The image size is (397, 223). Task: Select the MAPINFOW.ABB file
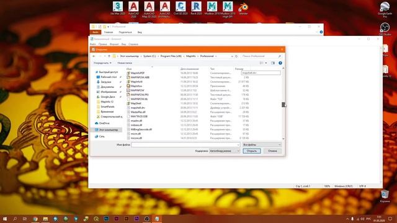[140, 77]
